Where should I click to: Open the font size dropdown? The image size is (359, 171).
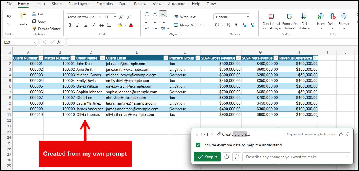tap(115, 17)
